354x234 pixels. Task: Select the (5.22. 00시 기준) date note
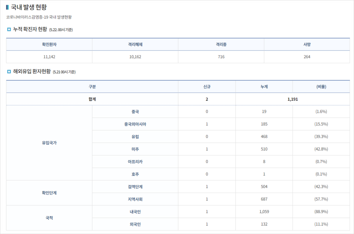(x=61, y=30)
